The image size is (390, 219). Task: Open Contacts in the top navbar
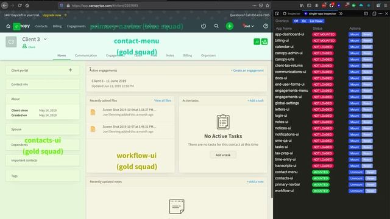41,26
